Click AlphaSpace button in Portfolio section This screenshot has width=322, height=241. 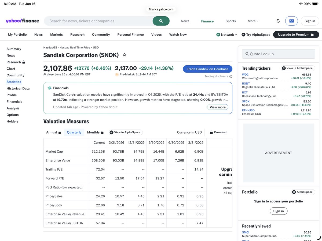pos(303,192)
